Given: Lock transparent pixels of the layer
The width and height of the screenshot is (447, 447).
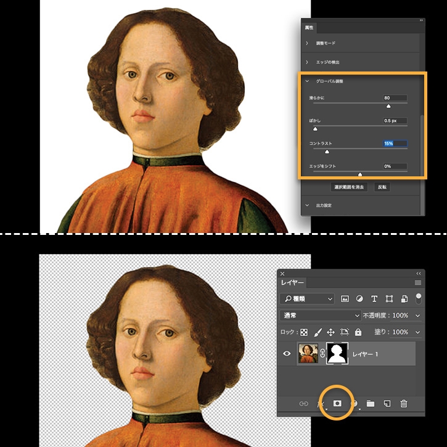Looking at the screenshot, I should click(x=304, y=332).
